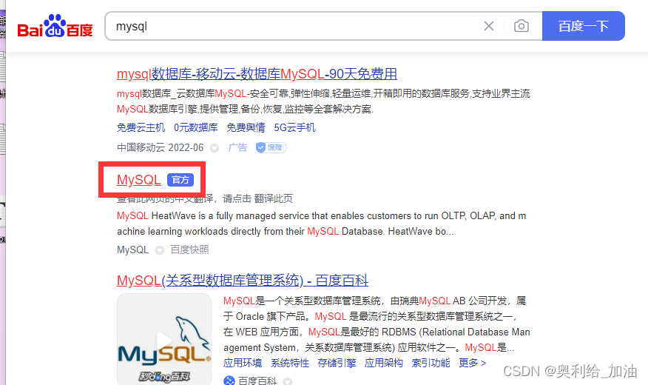Open the official MySQL result title
The width and height of the screenshot is (648, 385).
139,180
